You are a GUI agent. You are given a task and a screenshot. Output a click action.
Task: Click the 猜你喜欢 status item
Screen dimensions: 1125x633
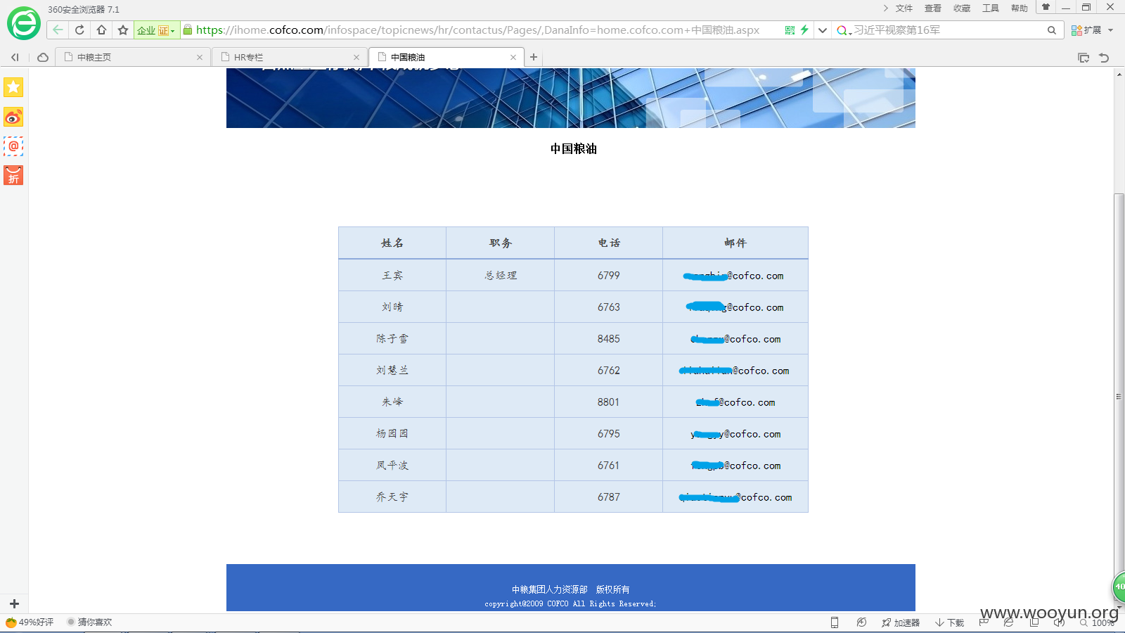tap(89, 622)
